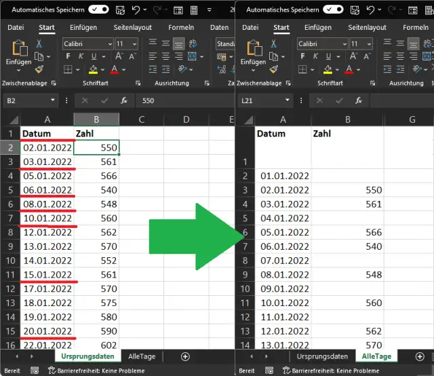Toggle Bold F button in left window
Image resolution: width=434 pixels, height=376 pixels.
68,56
